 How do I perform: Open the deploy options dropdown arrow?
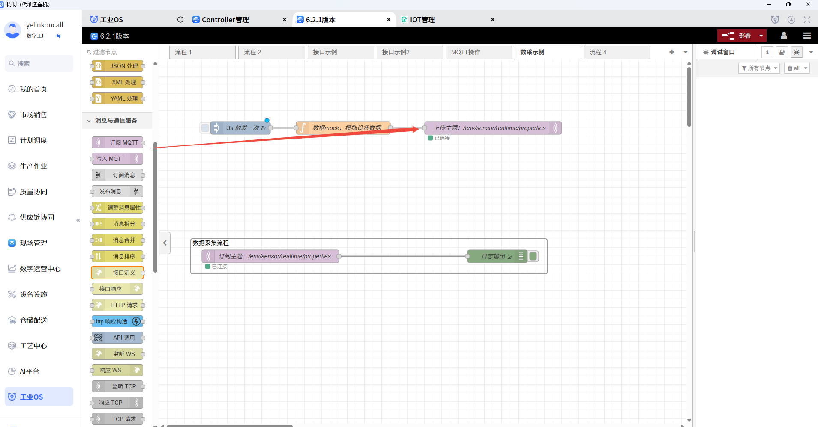pos(761,36)
